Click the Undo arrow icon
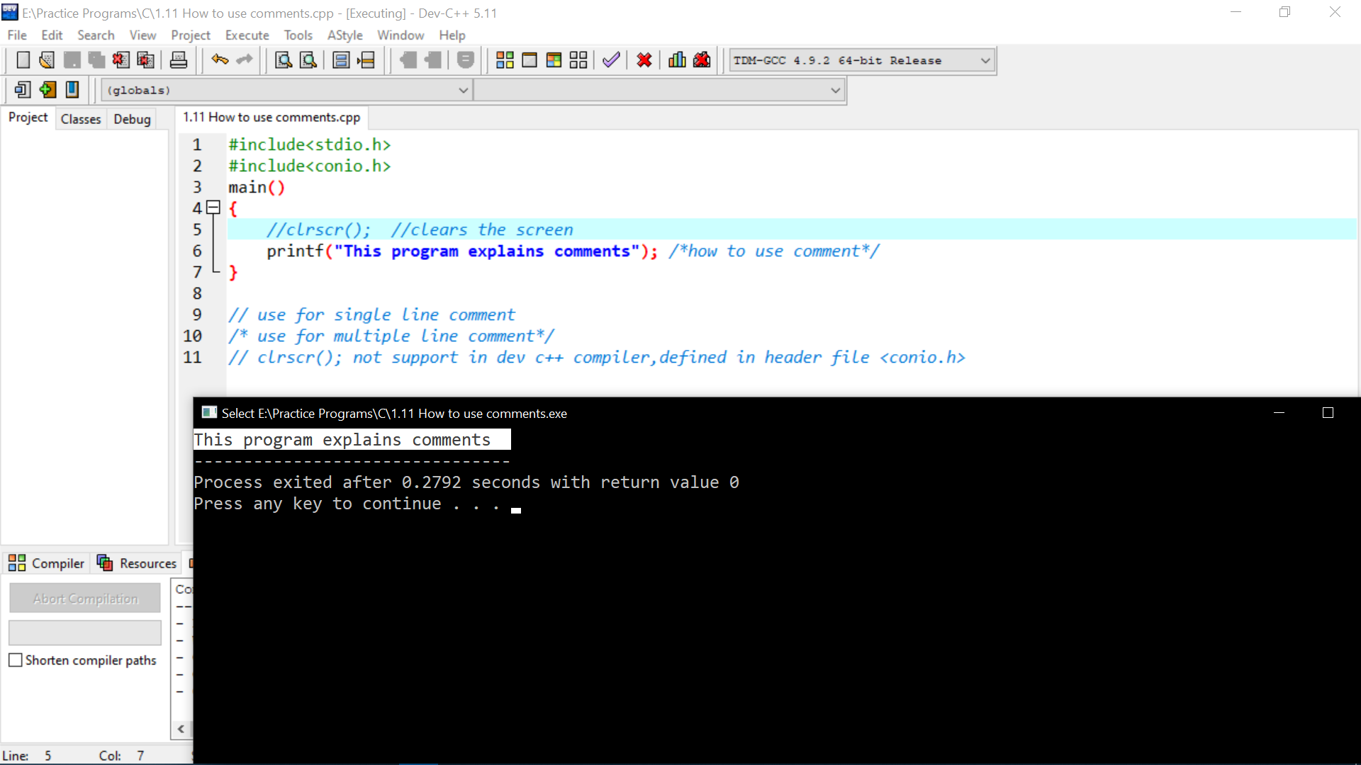1361x765 pixels. pyautogui.click(x=220, y=60)
